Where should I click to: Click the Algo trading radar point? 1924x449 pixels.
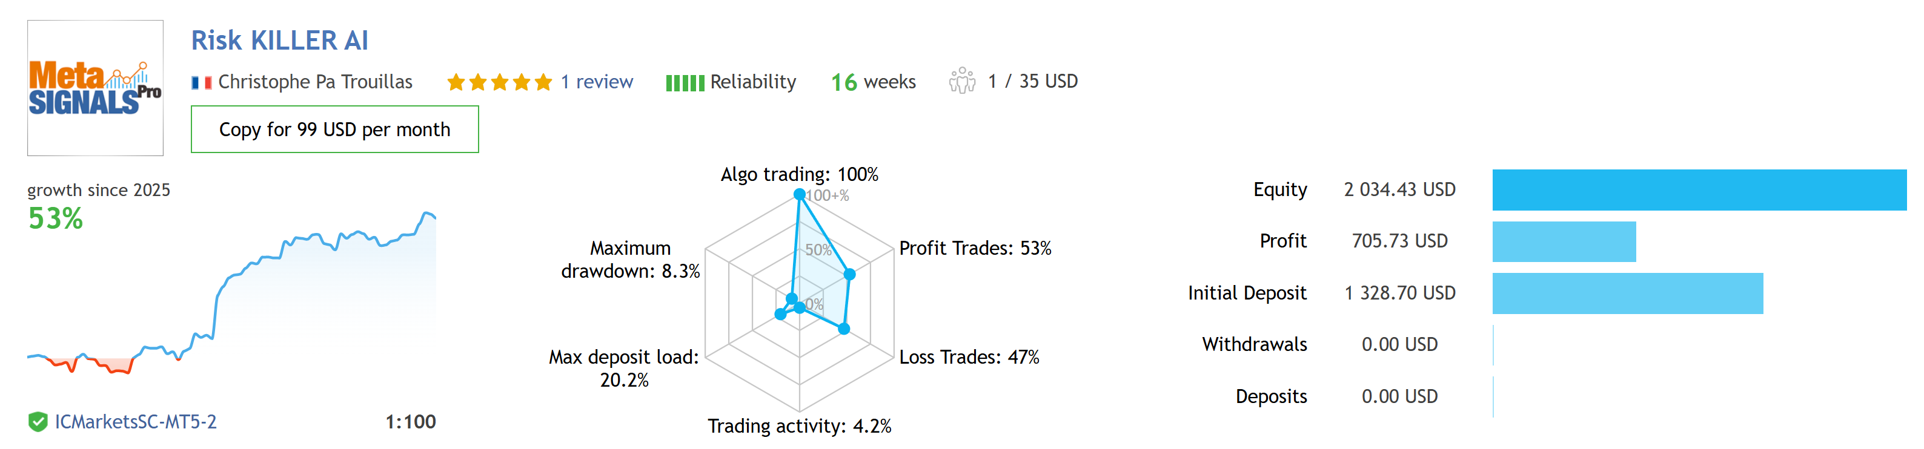pyautogui.click(x=799, y=195)
